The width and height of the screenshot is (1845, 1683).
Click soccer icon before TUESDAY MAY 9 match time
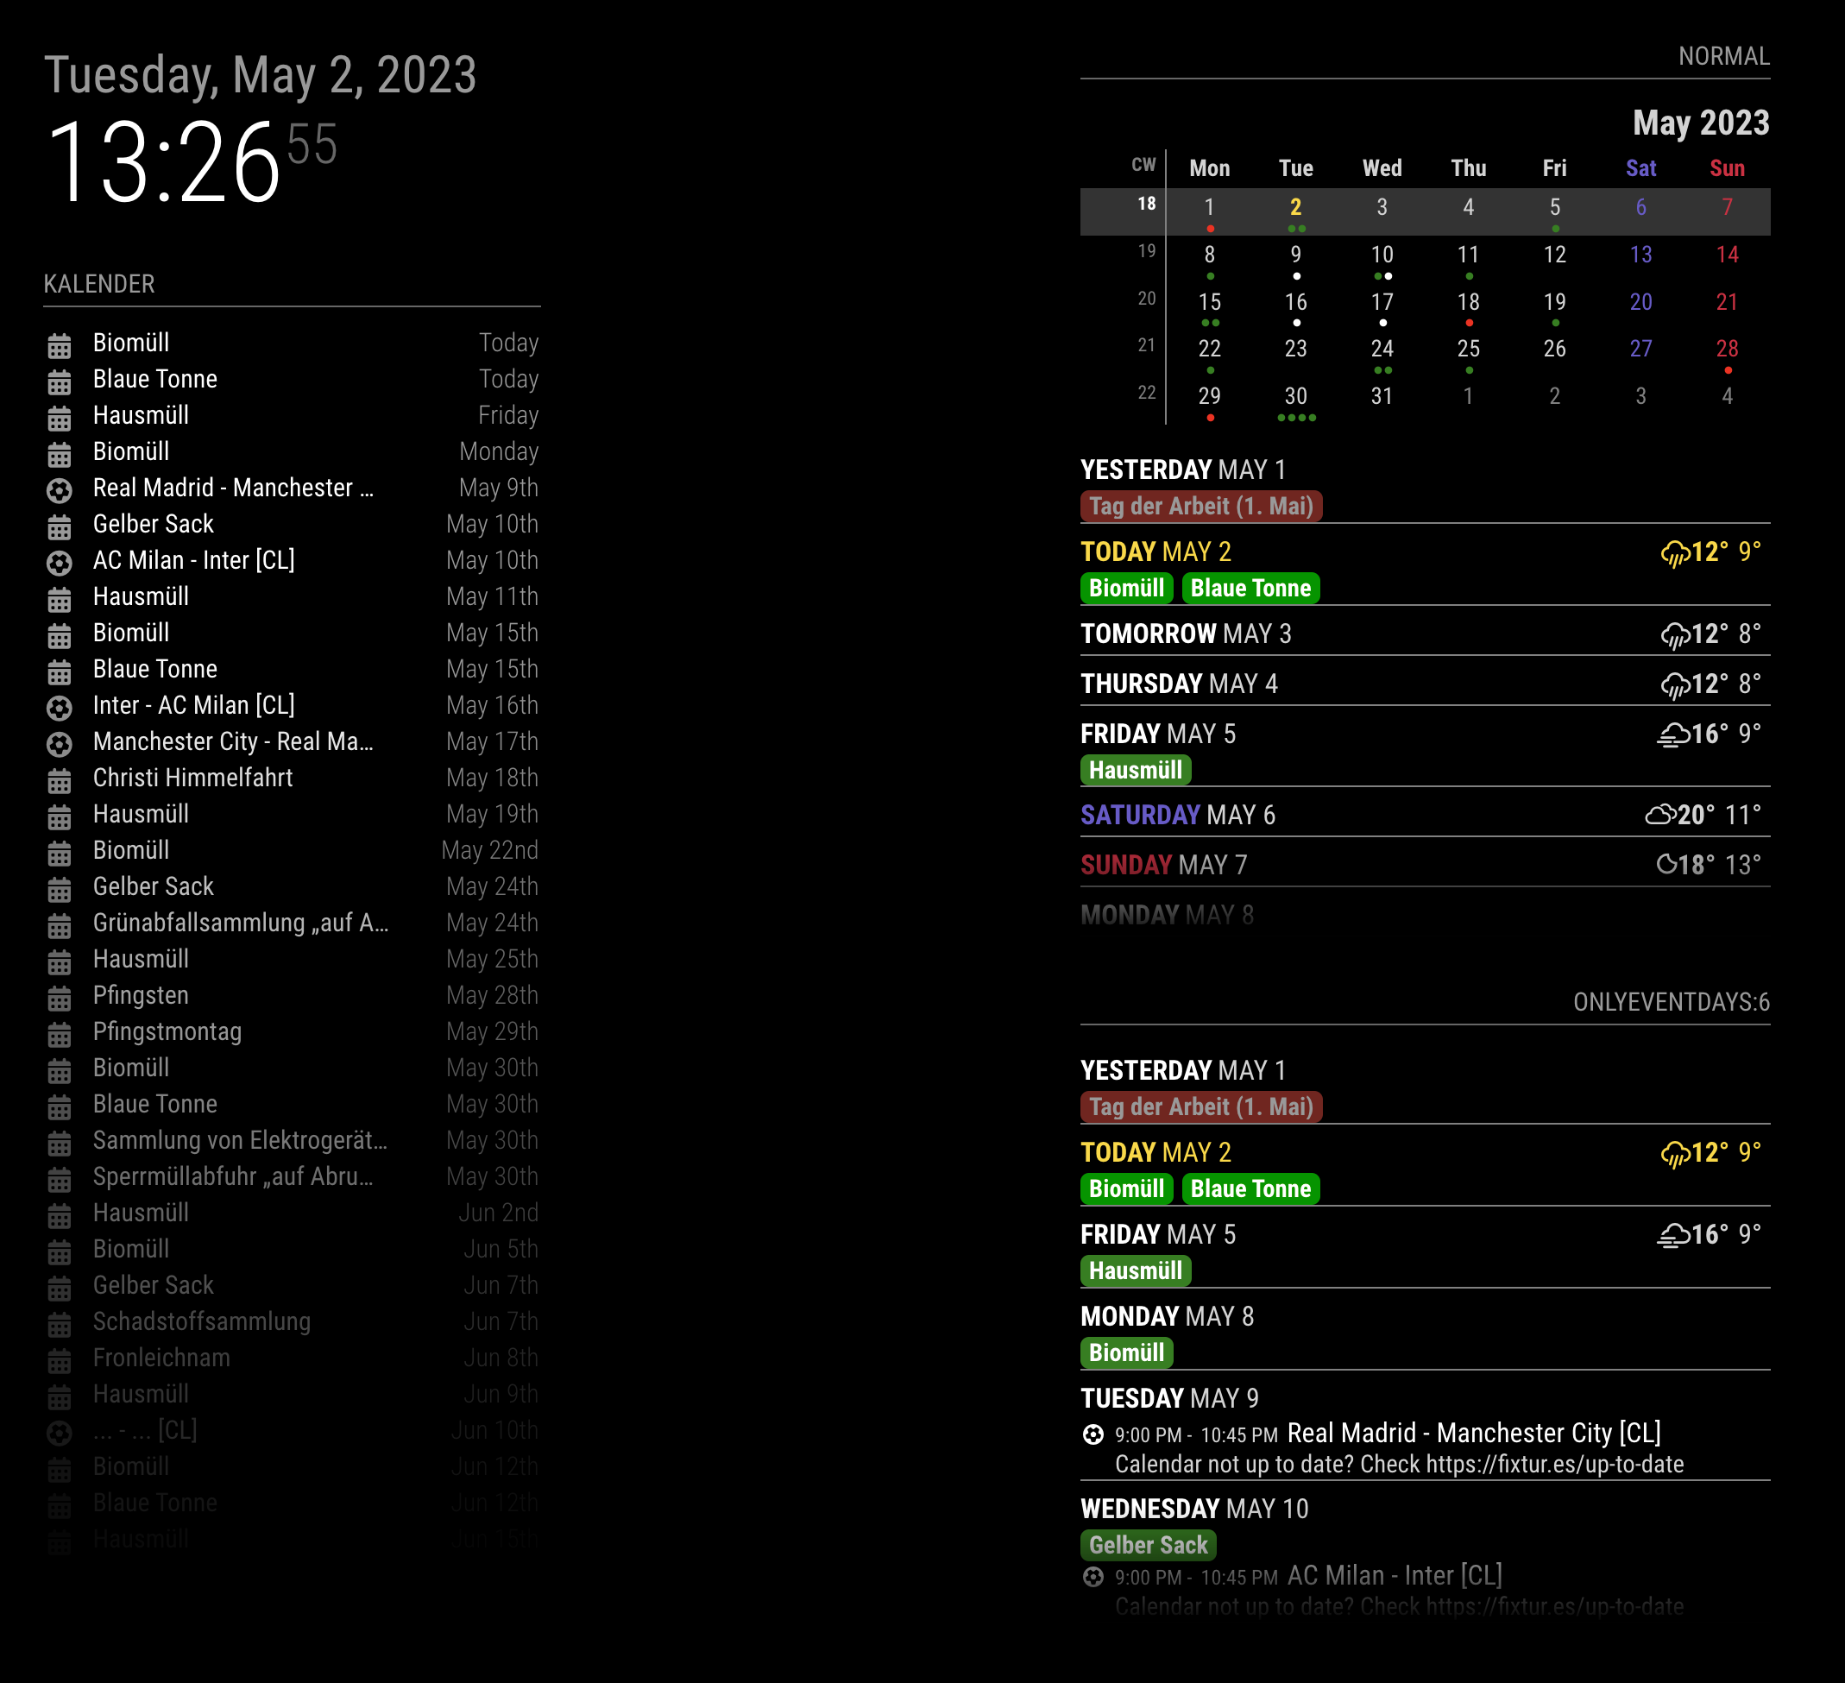(x=1093, y=1435)
